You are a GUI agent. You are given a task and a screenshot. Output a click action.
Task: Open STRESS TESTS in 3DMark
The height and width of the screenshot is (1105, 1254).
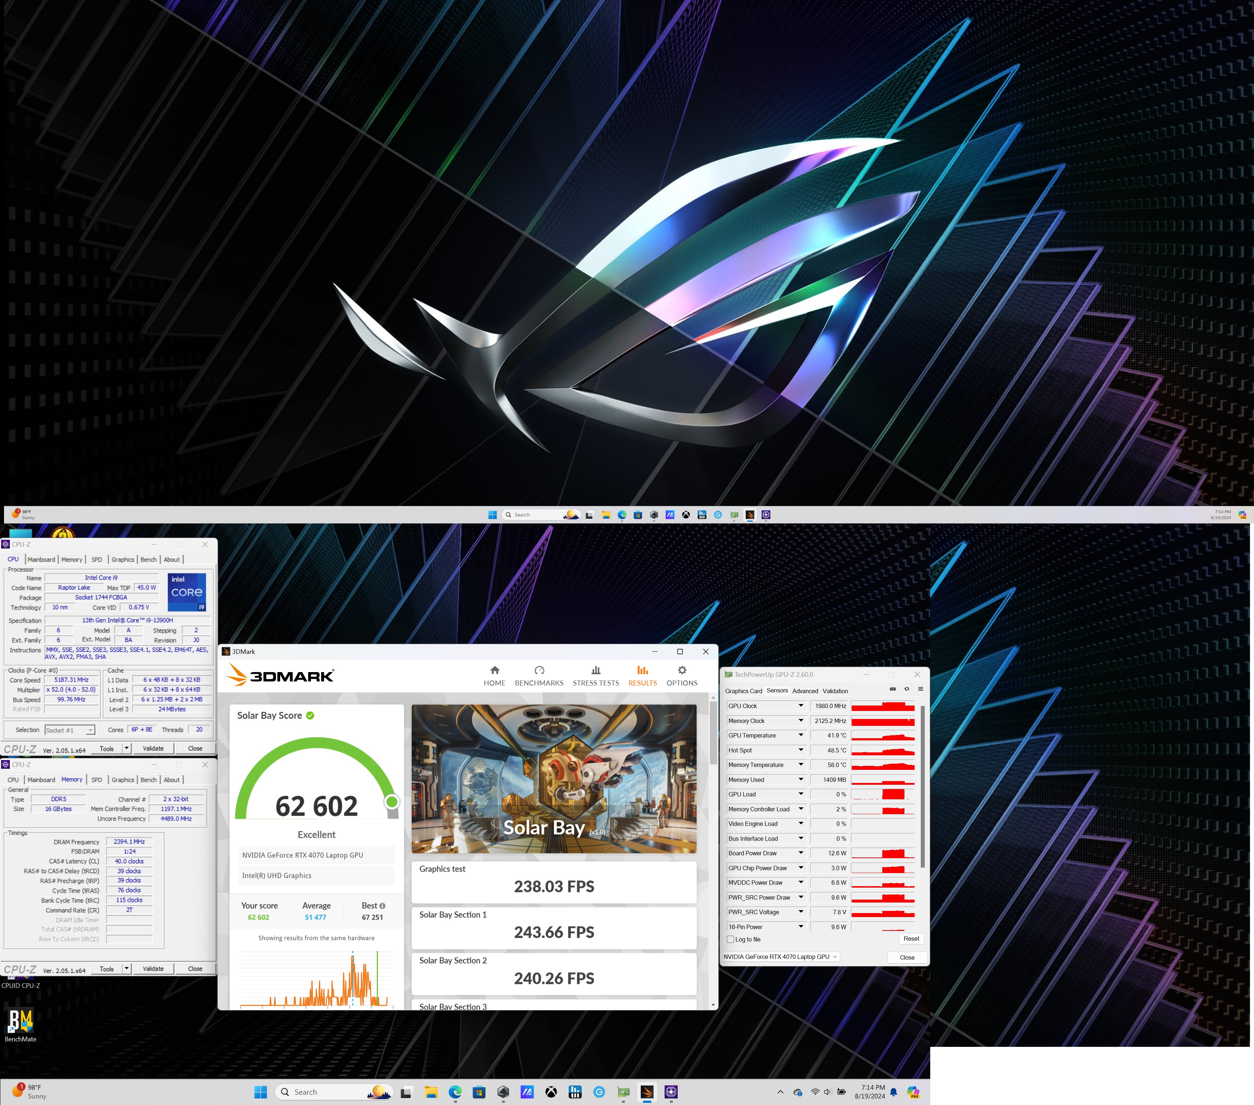pos(595,675)
